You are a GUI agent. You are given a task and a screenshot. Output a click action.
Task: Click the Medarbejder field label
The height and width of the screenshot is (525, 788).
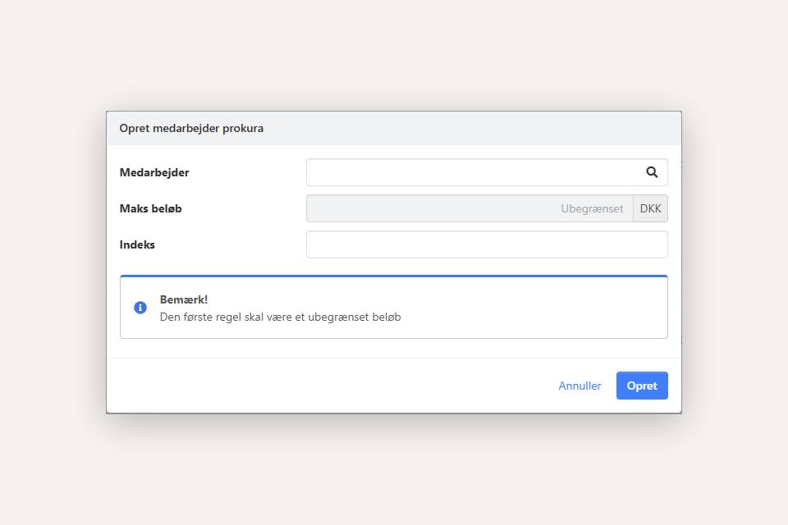pyautogui.click(x=154, y=172)
